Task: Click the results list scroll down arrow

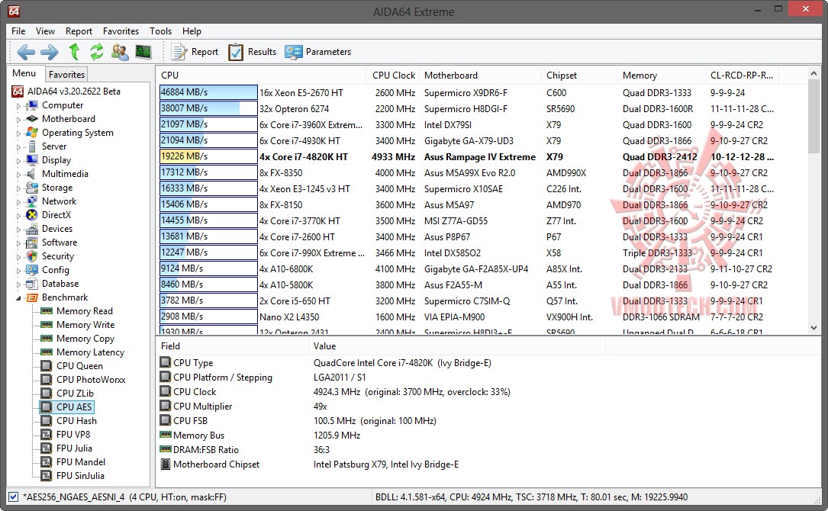Action: pyautogui.click(x=814, y=328)
